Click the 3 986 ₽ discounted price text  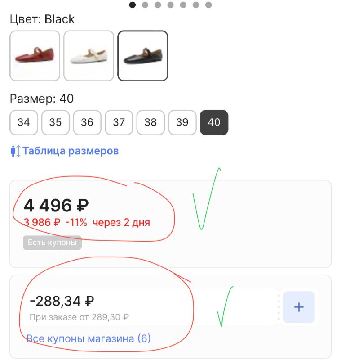[x=42, y=222]
